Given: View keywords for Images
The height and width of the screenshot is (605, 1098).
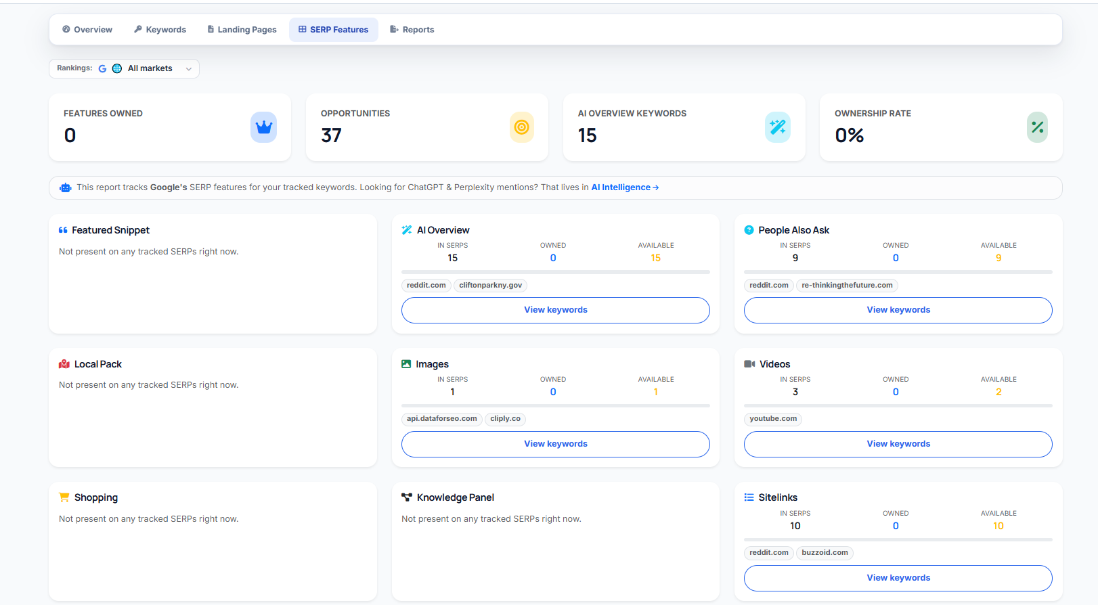Looking at the screenshot, I should coord(556,444).
